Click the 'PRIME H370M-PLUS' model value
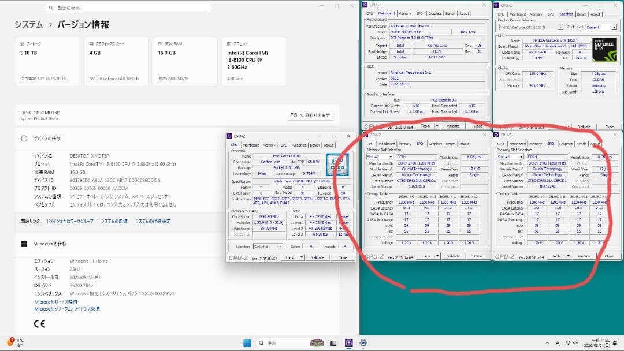The image size is (624, 351). [x=420, y=32]
